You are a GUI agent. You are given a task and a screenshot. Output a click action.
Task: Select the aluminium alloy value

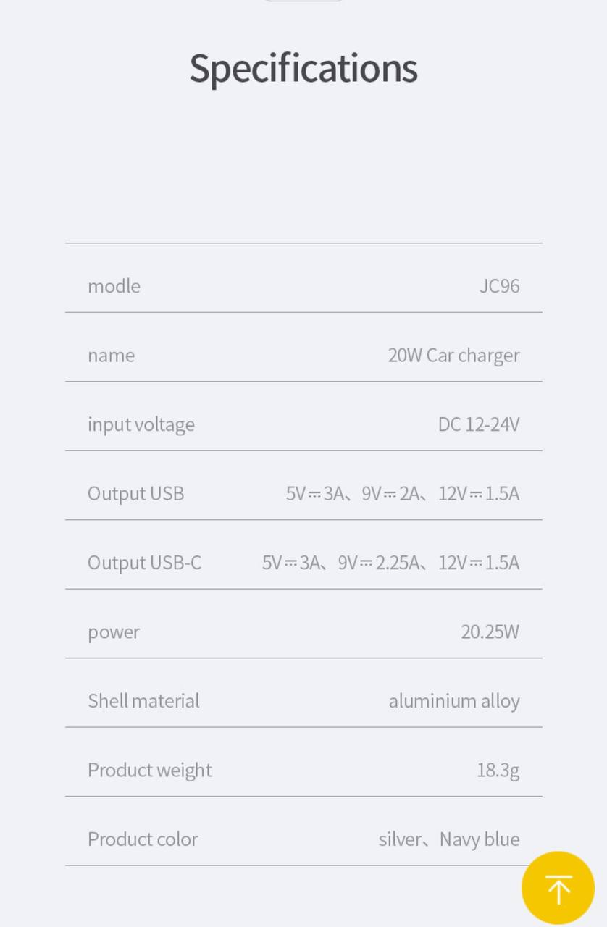coord(454,701)
